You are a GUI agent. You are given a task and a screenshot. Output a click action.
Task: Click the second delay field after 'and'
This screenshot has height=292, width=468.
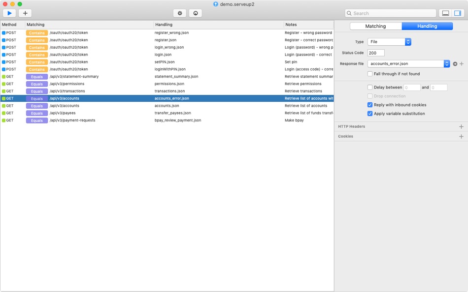[439, 88]
